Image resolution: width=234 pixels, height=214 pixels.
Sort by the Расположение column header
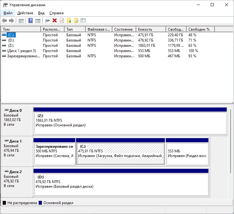point(52,29)
